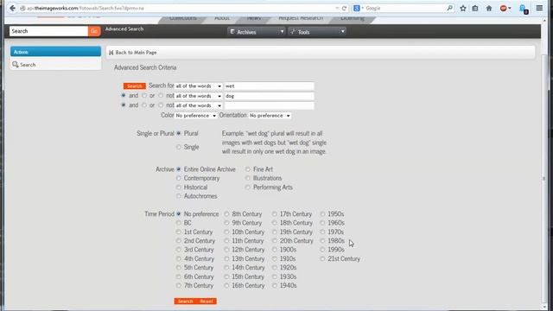This screenshot has width=553, height=311.
Task: Click the blue extension icon with badge
Action: 524,9
